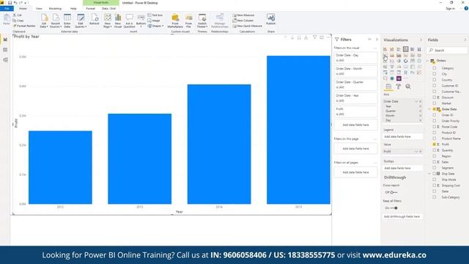Expand the Ship Date hierarchy
Screen dimensions: 469x264
430,174
